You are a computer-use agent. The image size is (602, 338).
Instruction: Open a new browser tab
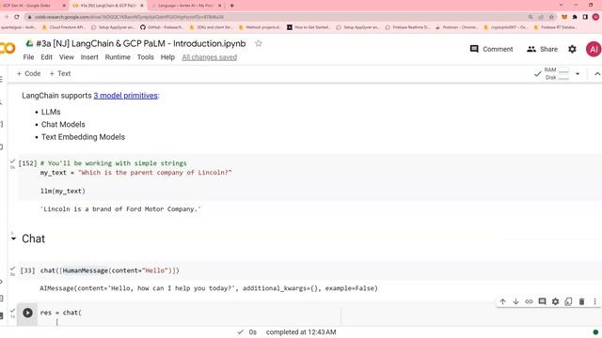click(x=232, y=6)
